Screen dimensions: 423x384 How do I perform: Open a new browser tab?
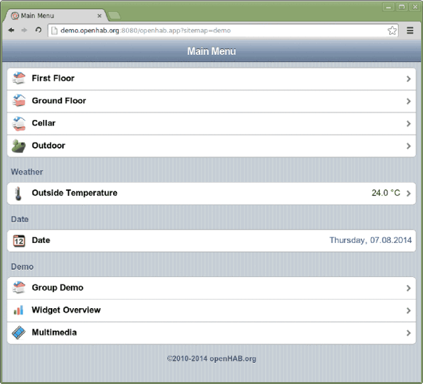(114, 16)
